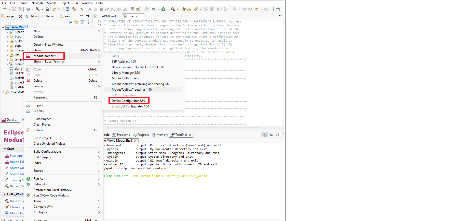Open the dropdown arrow beside the Run button
The width and height of the screenshot is (460, 221).
(168, 9)
